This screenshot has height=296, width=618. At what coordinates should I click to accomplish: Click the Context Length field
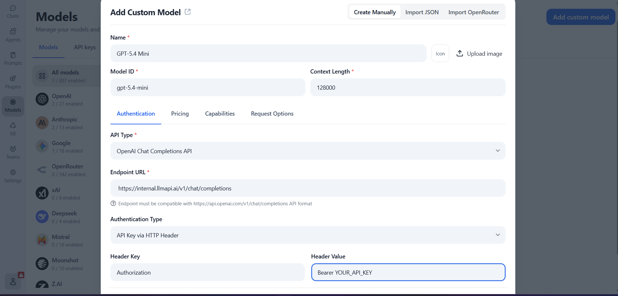(x=408, y=87)
